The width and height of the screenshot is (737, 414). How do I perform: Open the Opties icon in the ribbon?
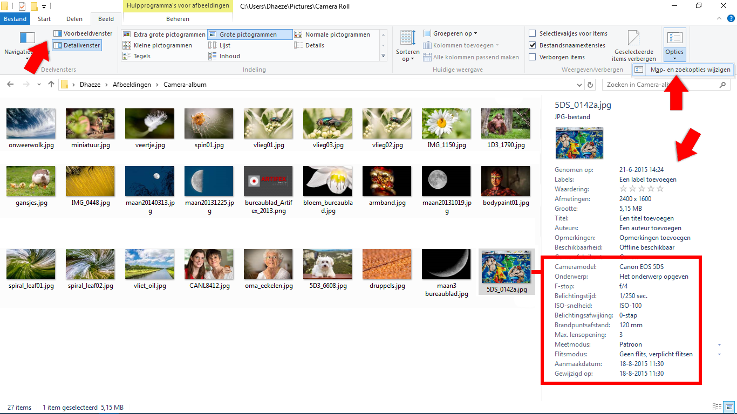[x=674, y=39]
